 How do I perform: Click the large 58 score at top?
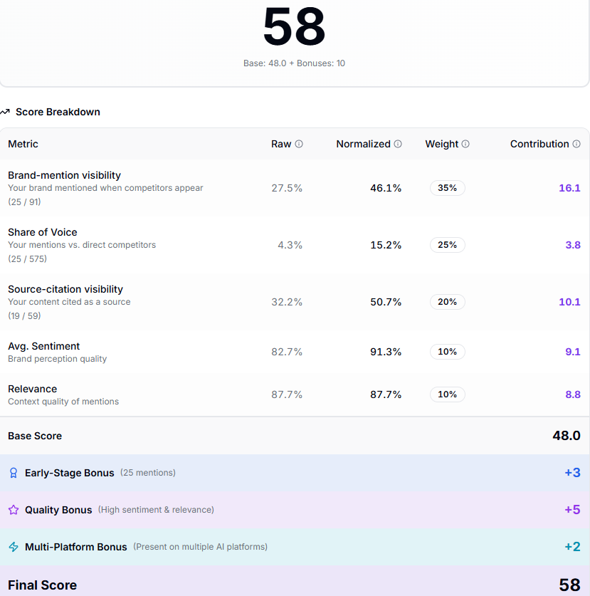[294, 27]
